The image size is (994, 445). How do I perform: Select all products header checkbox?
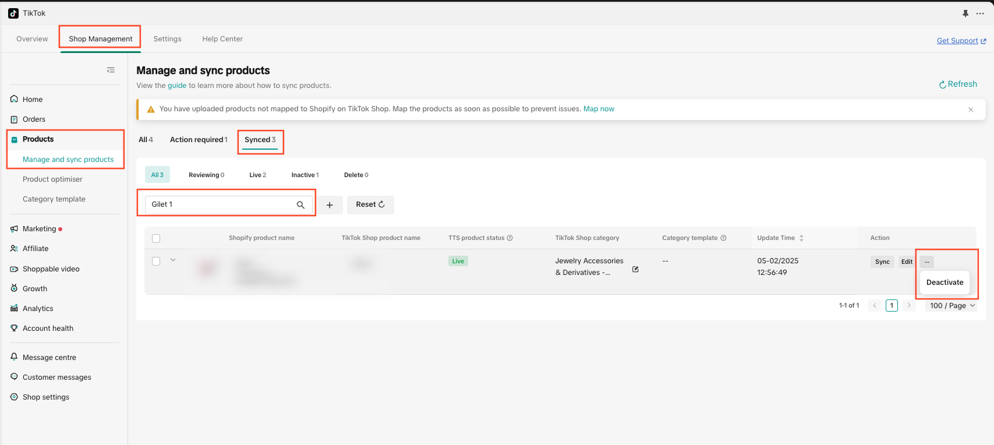(156, 238)
